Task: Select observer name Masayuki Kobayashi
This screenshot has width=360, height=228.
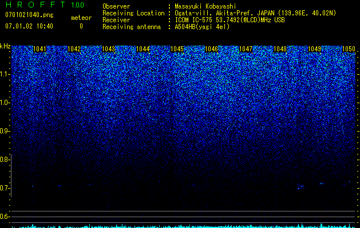Action: 205,6
